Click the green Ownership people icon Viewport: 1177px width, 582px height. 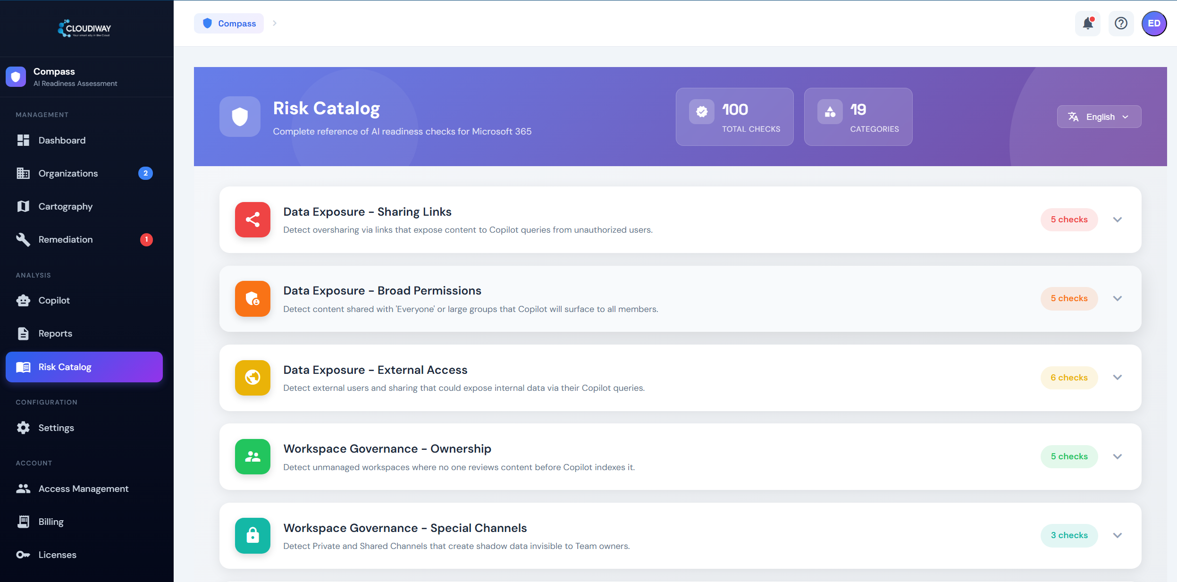click(252, 456)
